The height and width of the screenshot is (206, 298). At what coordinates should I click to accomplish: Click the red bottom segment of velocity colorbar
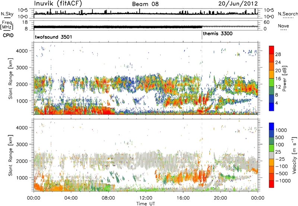272,184
